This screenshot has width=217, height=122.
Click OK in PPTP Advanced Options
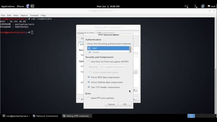(x=125, y=104)
